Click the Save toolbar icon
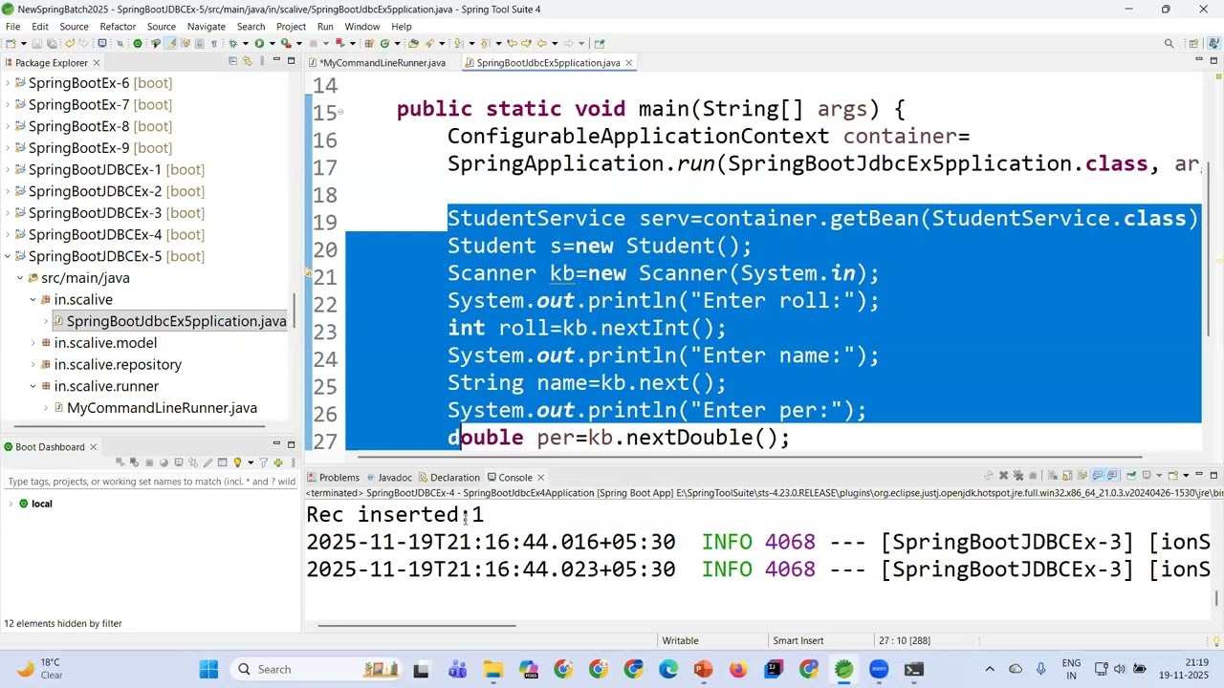This screenshot has height=688, width=1224. tap(36, 43)
